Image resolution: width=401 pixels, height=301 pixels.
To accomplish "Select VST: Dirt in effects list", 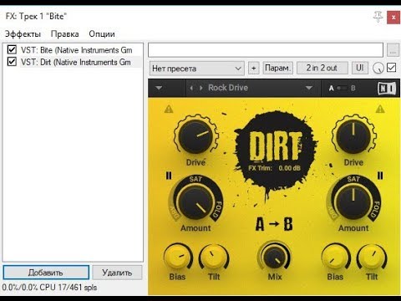I will (76, 62).
